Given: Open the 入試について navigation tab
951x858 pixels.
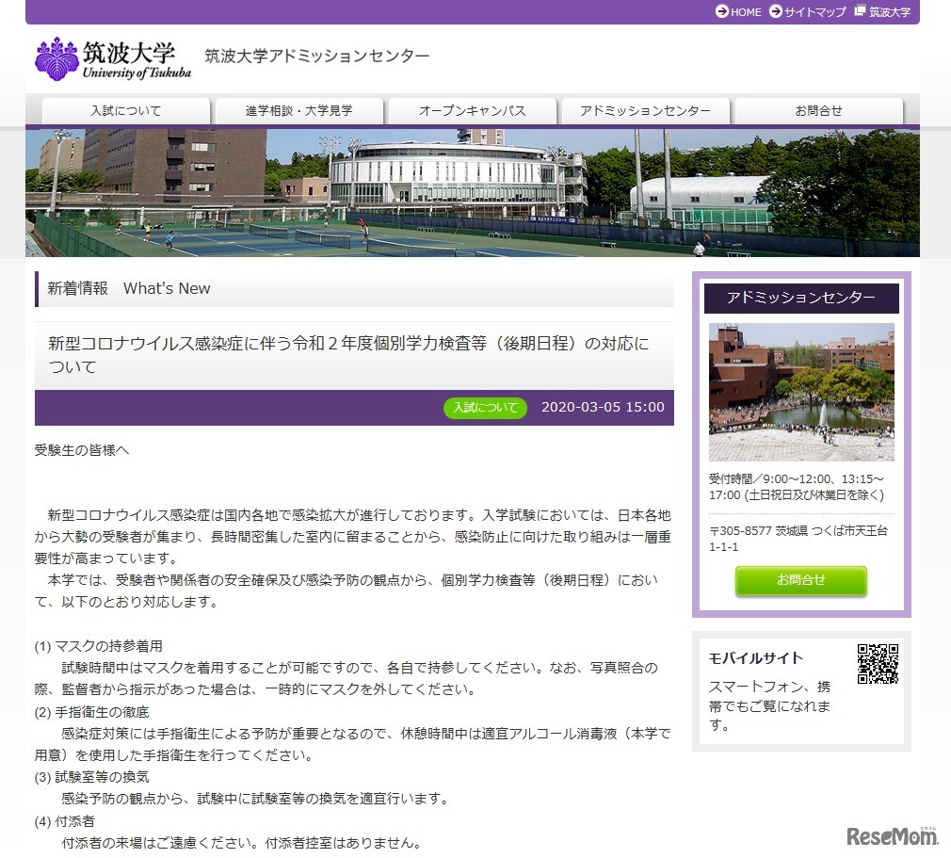Looking at the screenshot, I should 125,110.
